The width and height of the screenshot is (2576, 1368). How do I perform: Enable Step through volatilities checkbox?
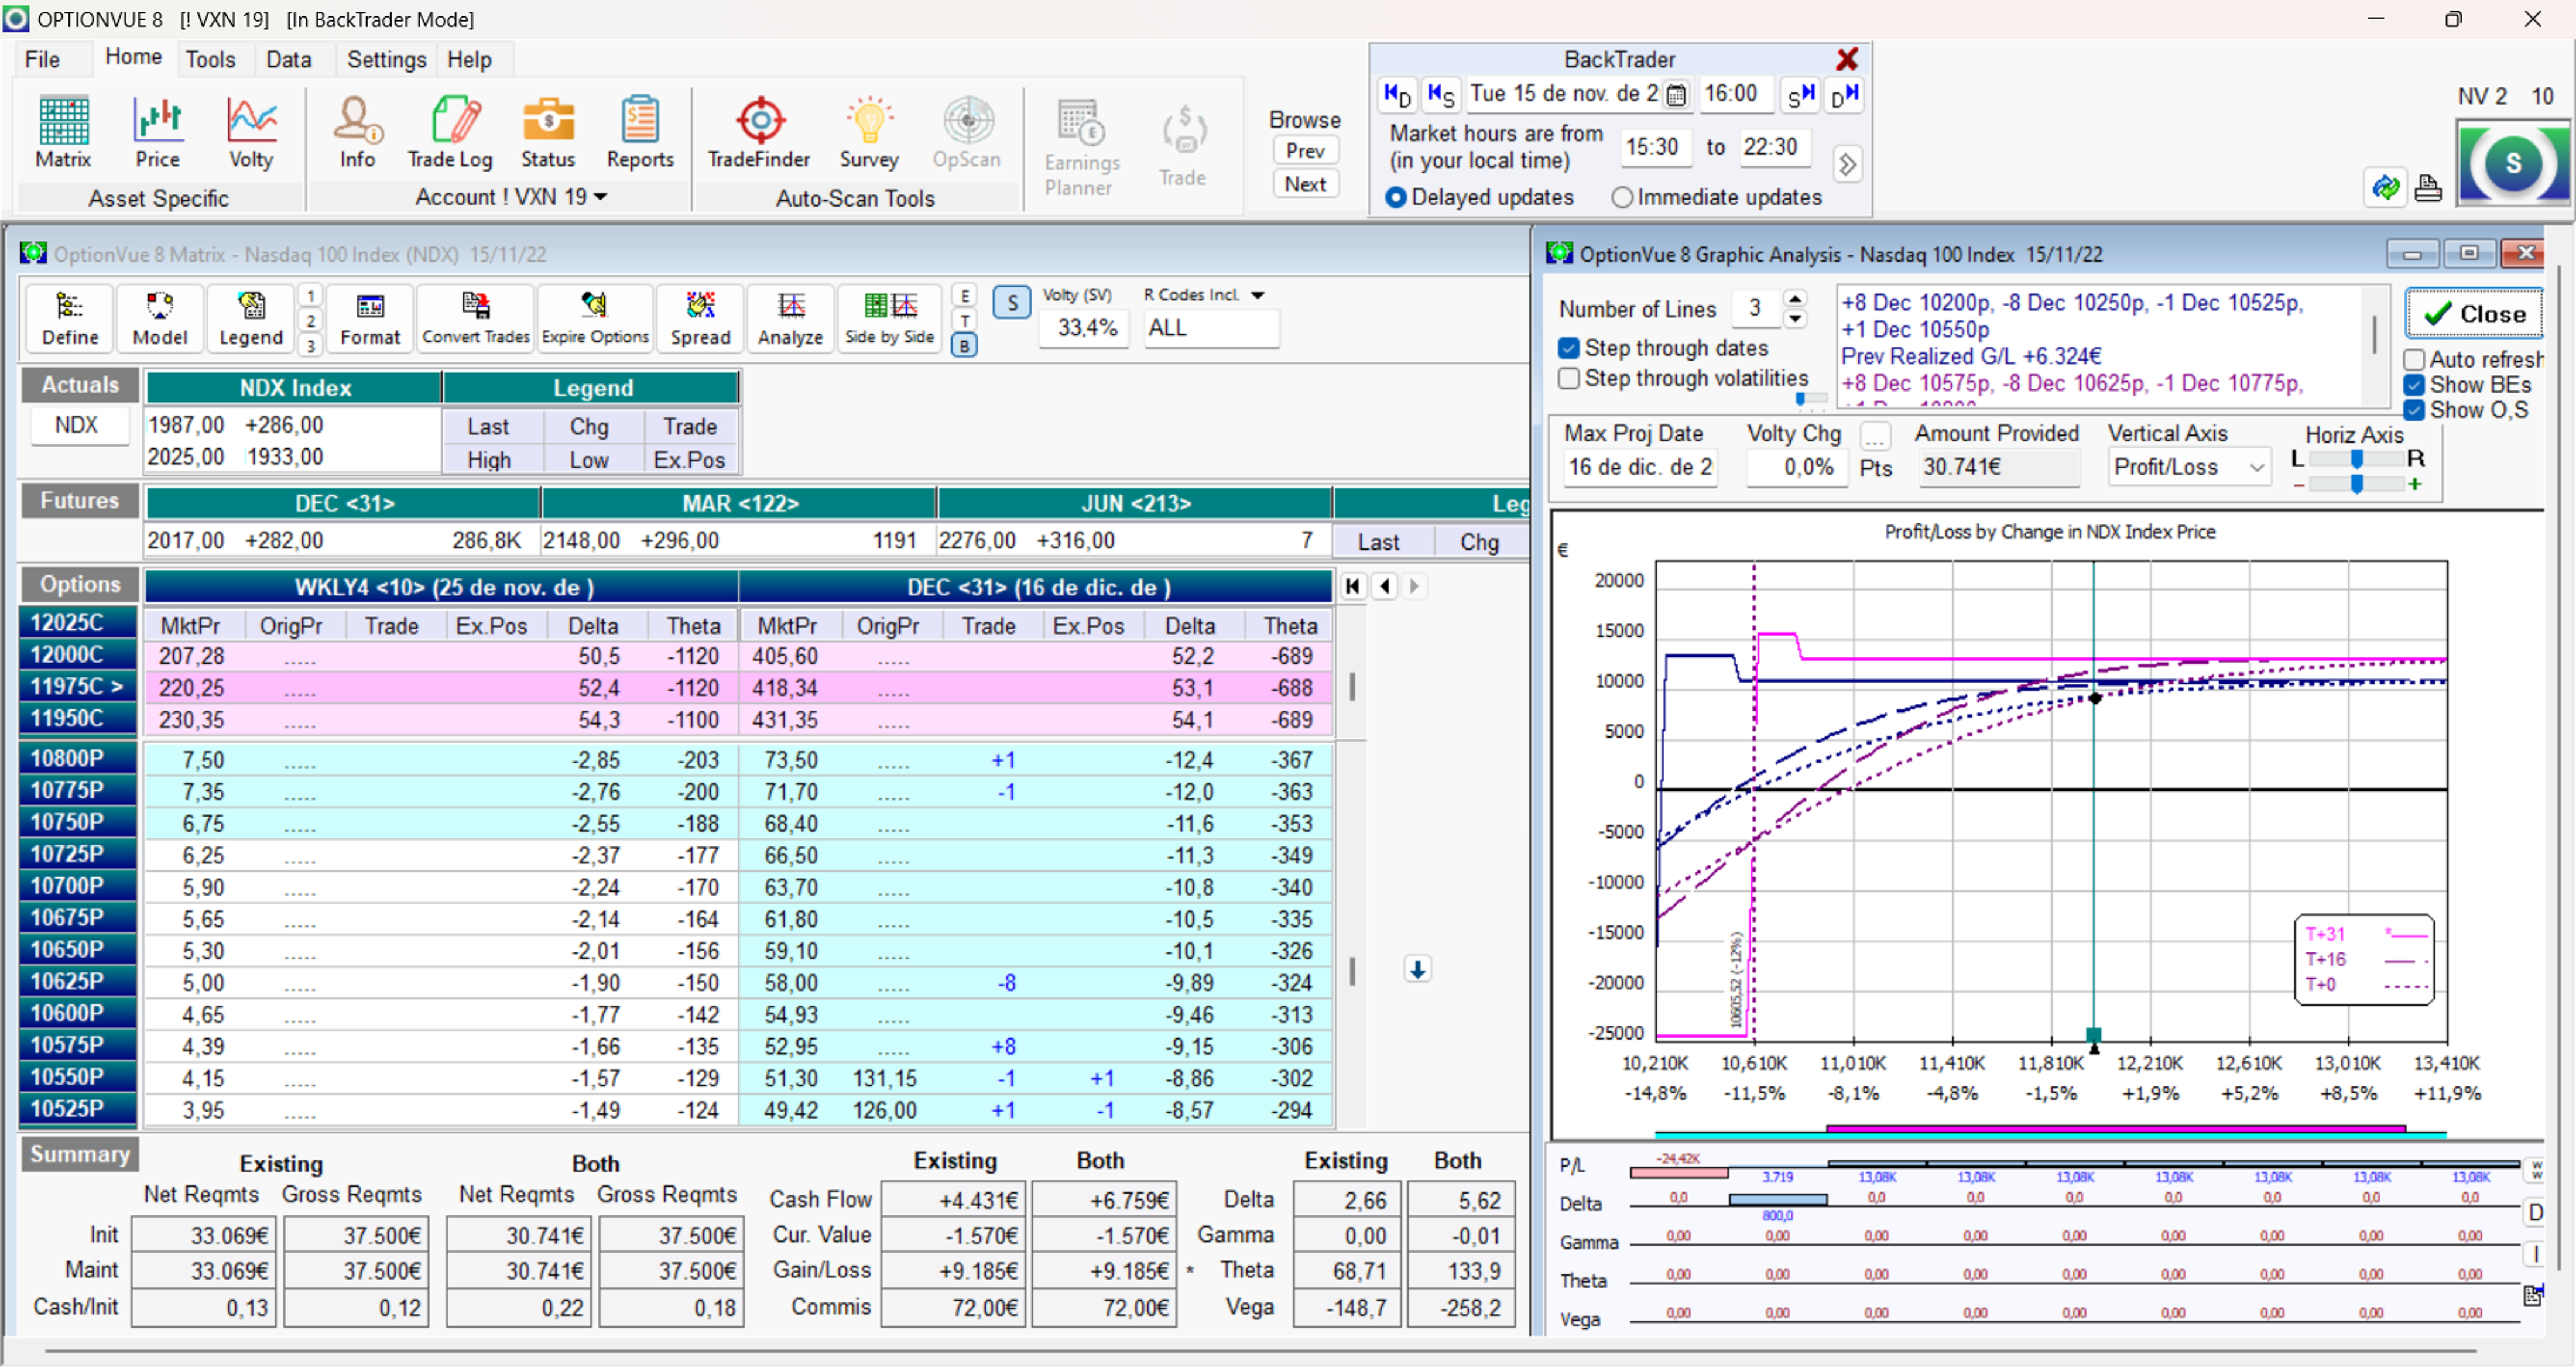1569,378
